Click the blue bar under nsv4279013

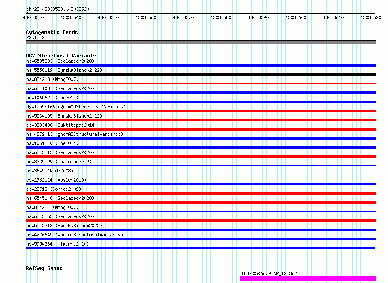(201, 138)
